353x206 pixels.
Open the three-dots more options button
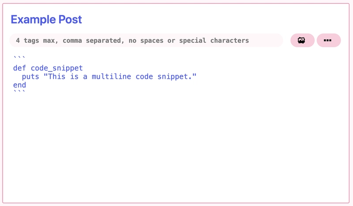click(329, 40)
